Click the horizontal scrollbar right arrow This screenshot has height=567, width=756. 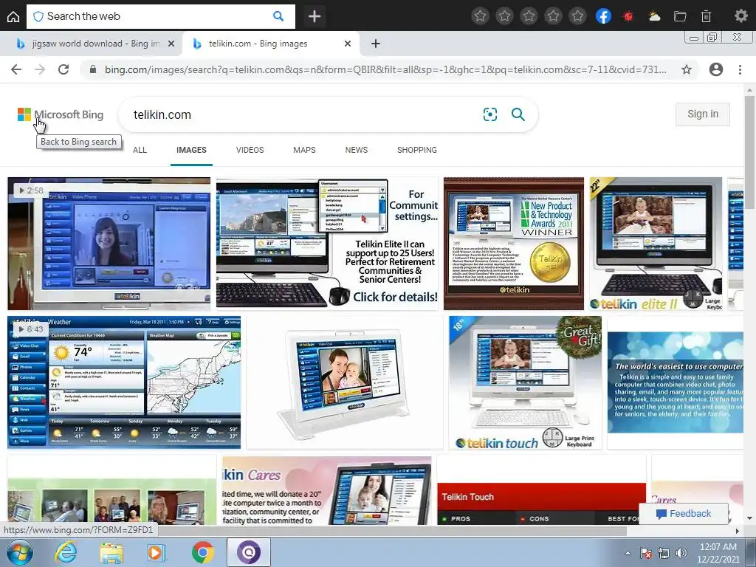coord(737,531)
